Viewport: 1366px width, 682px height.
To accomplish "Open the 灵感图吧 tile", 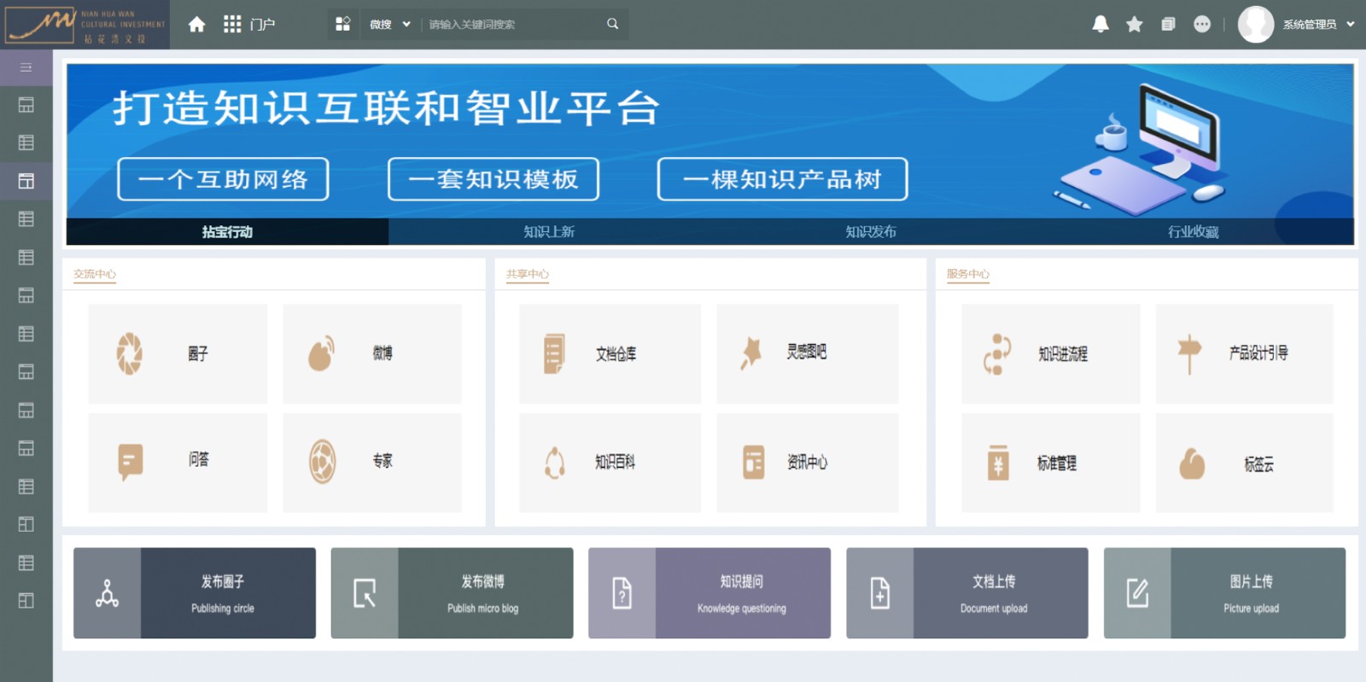I will pyautogui.click(x=808, y=353).
